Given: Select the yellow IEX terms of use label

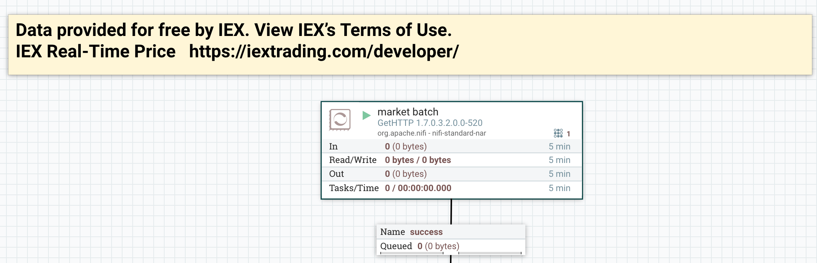Looking at the screenshot, I should (x=410, y=45).
